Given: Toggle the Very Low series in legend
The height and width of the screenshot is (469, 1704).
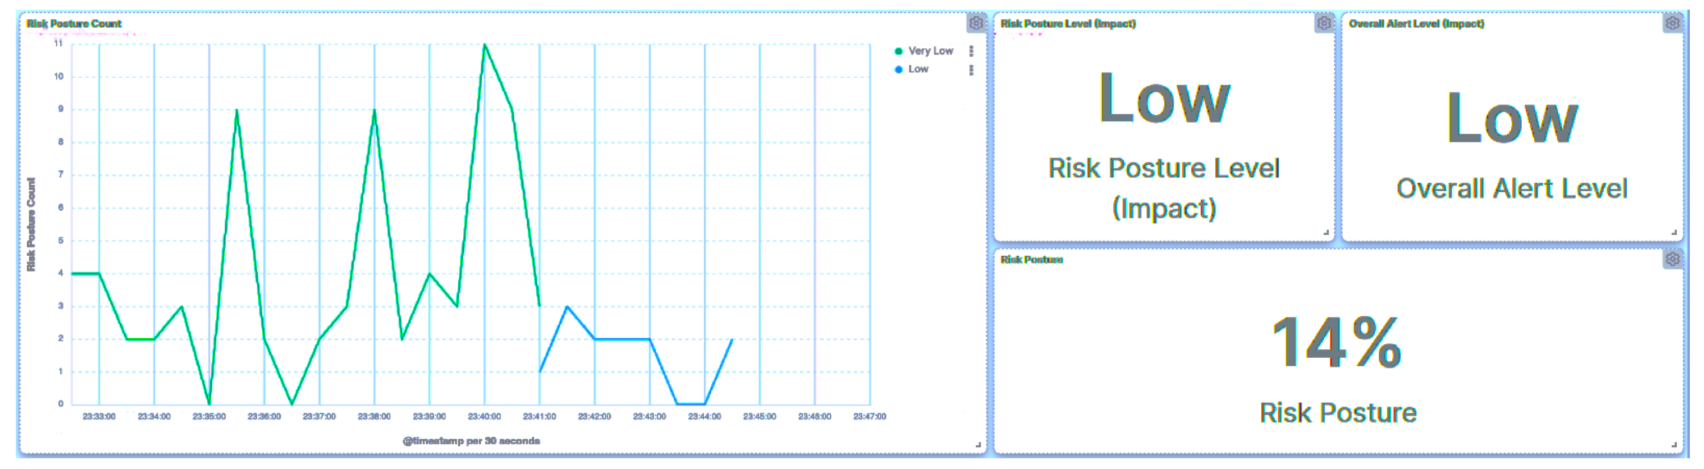Looking at the screenshot, I should coord(930,51).
